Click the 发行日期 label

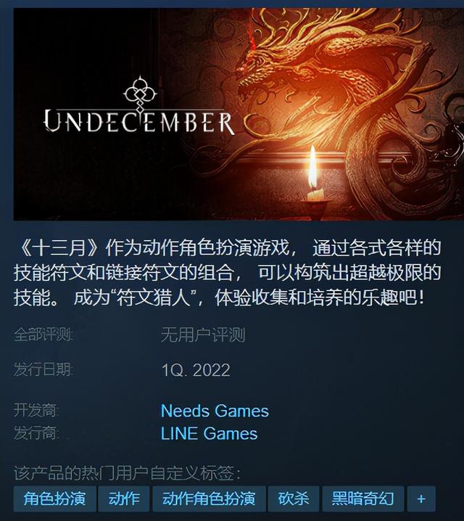coord(43,369)
